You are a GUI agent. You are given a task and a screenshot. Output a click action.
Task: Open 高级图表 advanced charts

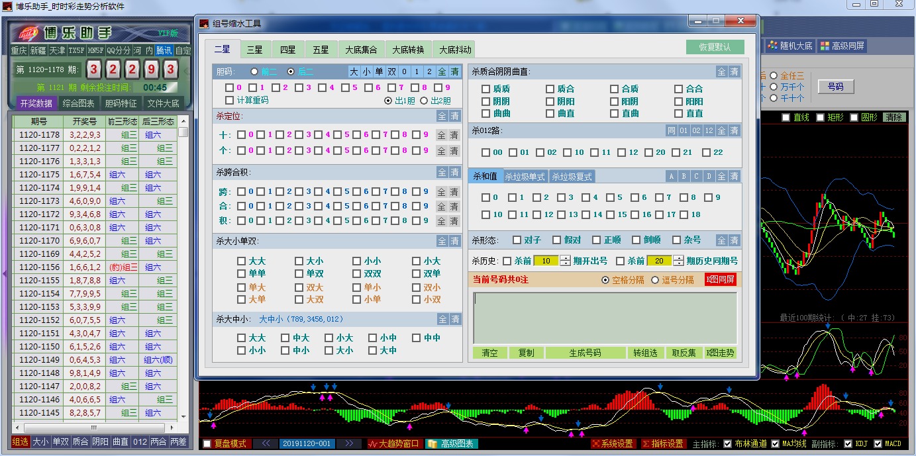click(x=451, y=443)
